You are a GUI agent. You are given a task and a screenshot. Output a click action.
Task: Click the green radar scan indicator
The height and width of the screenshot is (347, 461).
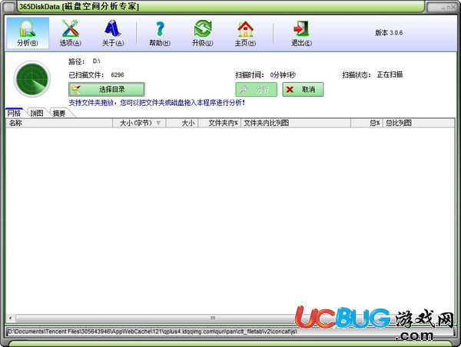tap(32, 79)
